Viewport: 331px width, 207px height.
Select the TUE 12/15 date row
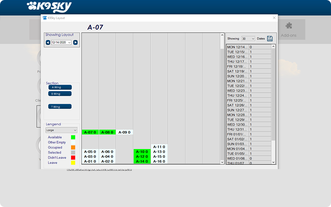249,52
